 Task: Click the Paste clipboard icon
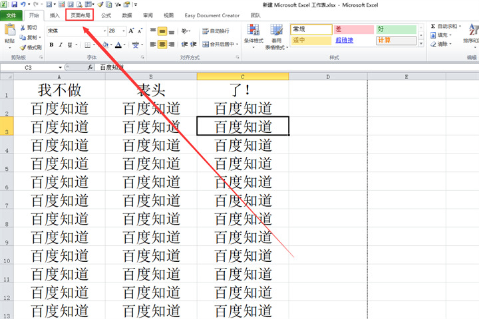[10, 30]
